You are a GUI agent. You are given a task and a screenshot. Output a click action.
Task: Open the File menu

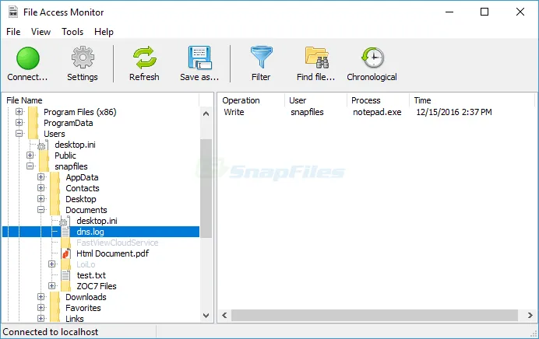(x=13, y=32)
